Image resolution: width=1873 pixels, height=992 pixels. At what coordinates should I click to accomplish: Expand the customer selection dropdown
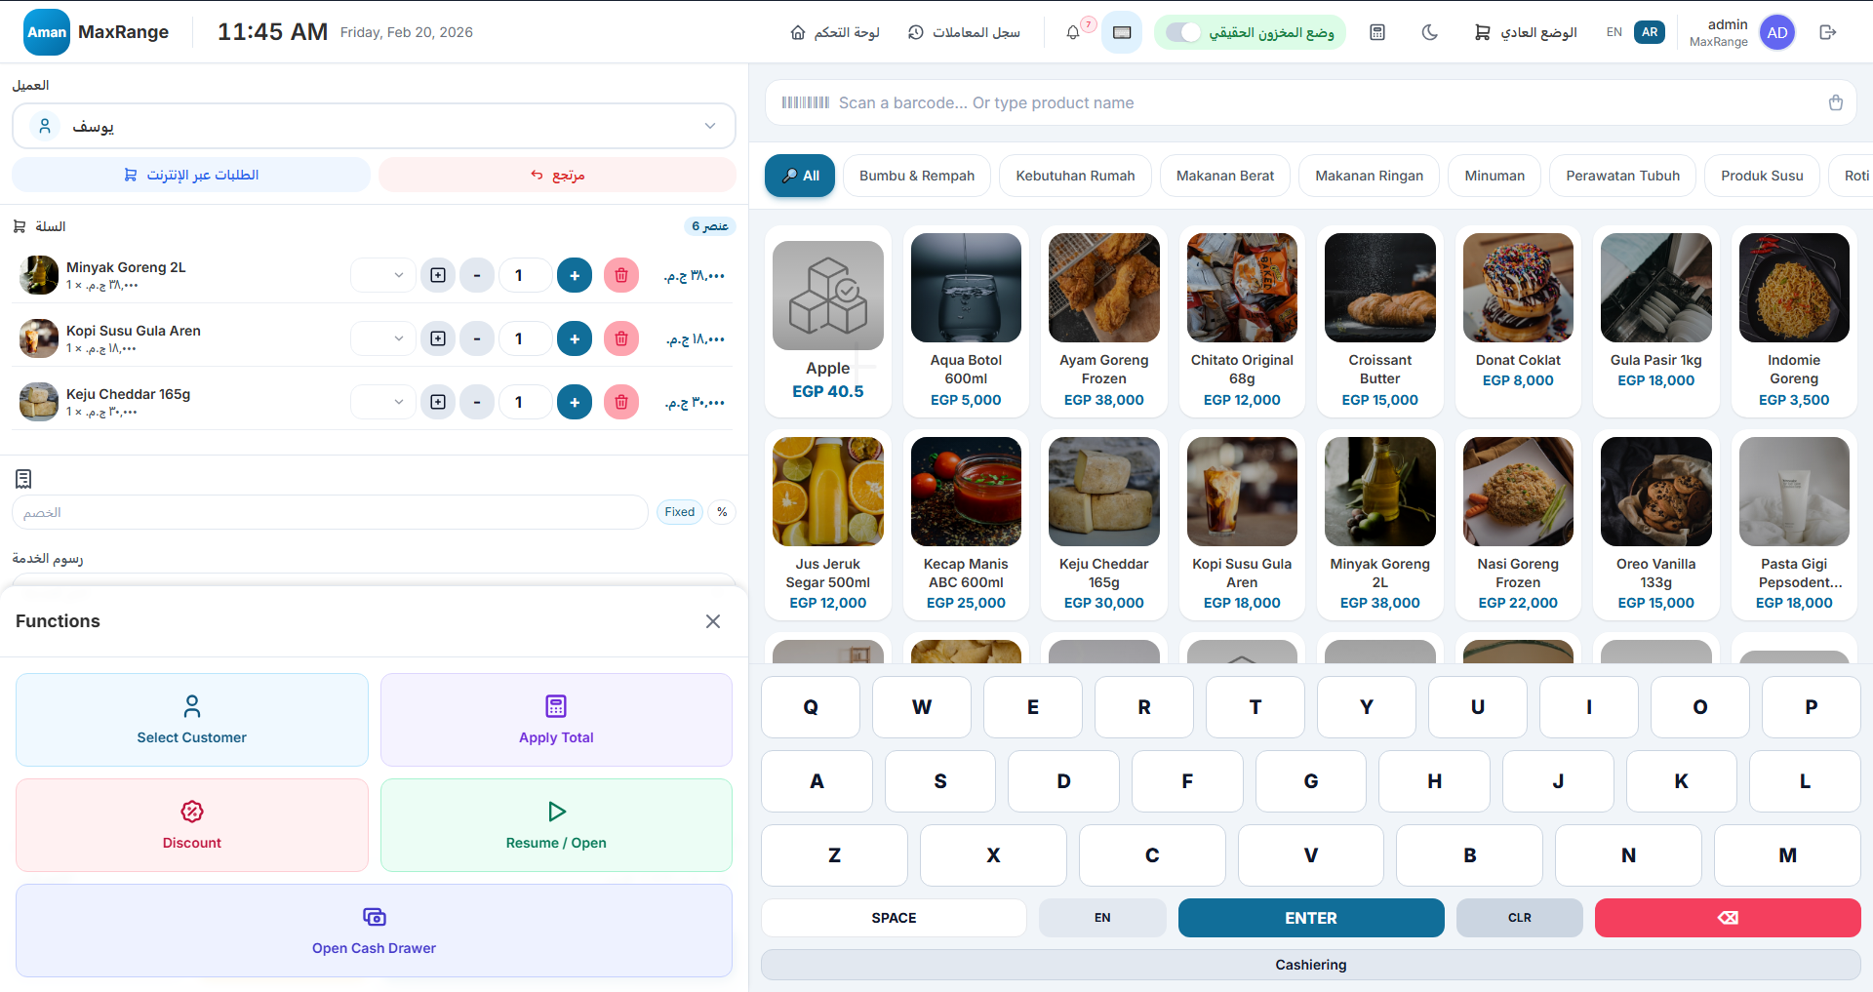[x=709, y=126]
